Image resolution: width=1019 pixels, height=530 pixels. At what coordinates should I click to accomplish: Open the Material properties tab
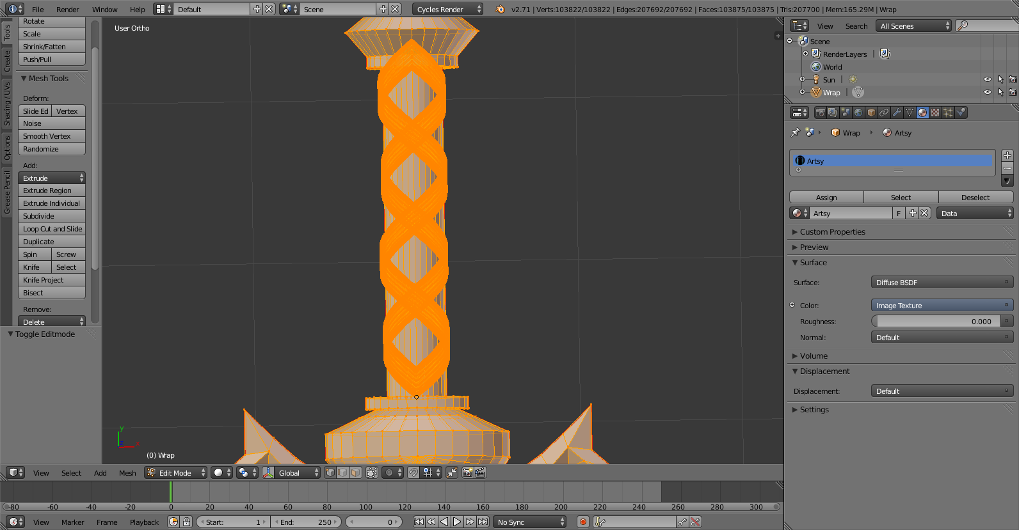tap(922, 113)
